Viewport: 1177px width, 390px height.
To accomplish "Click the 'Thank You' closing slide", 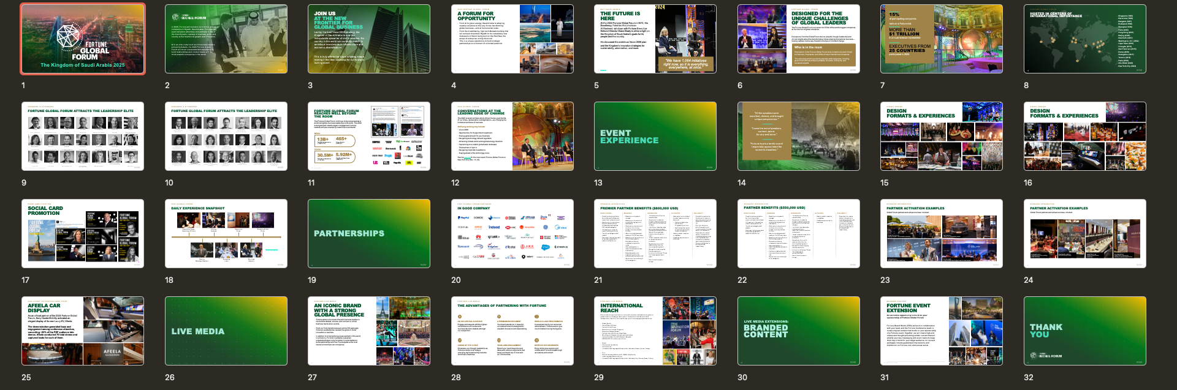I will point(1085,331).
